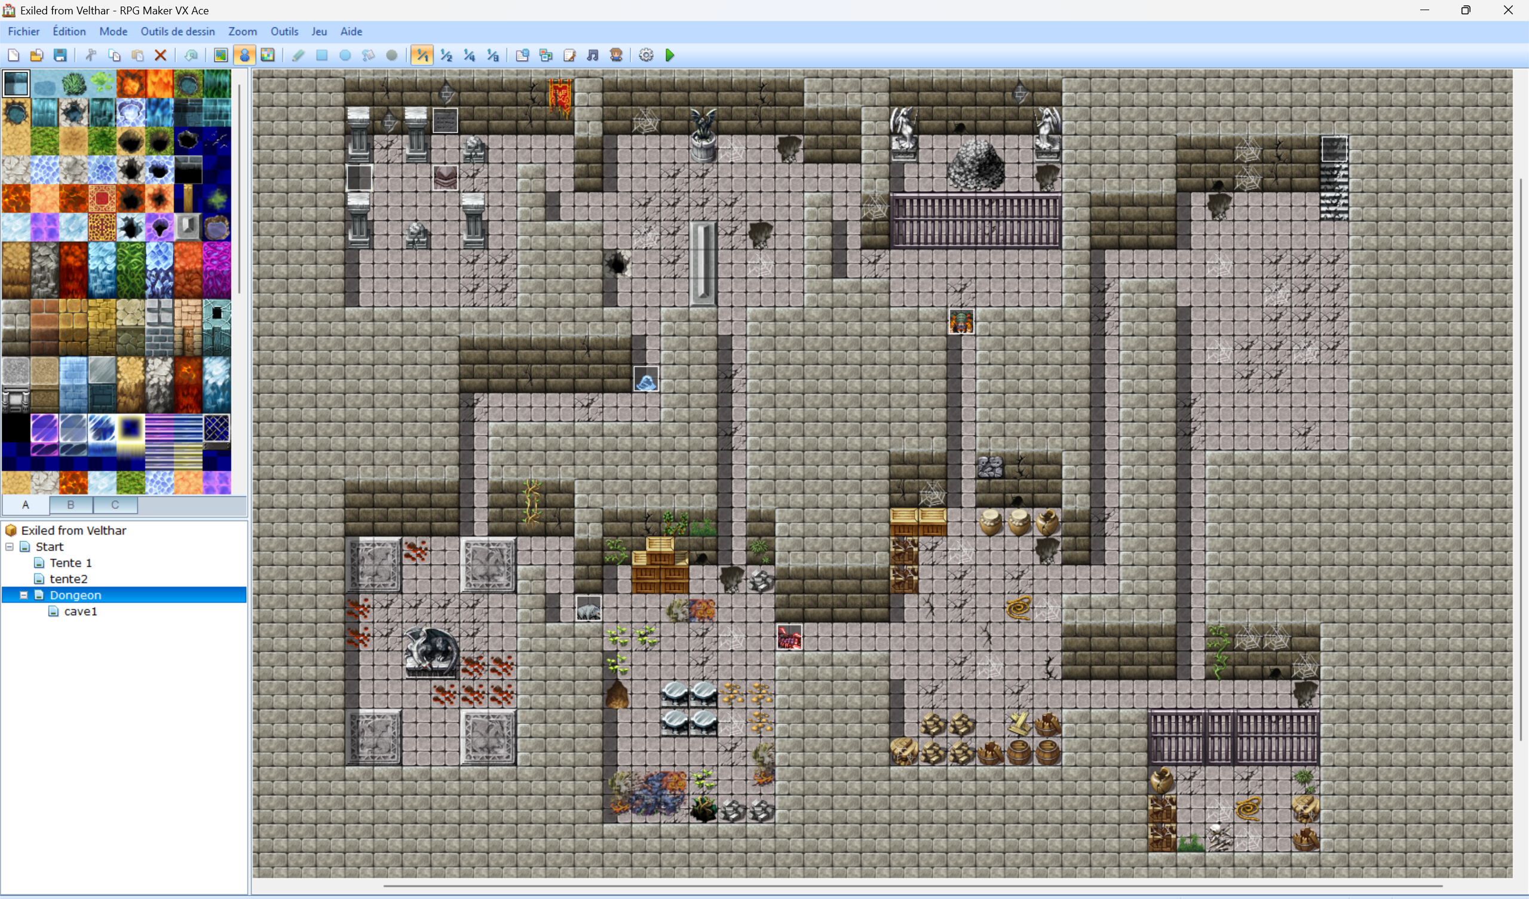The height and width of the screenshot is (899, 1529).
Task: Click the map horizontal scrollbar
Action: coord(912,886)
